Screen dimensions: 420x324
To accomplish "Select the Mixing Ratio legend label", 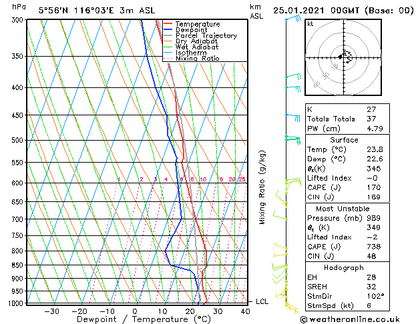I will (198, 58).
